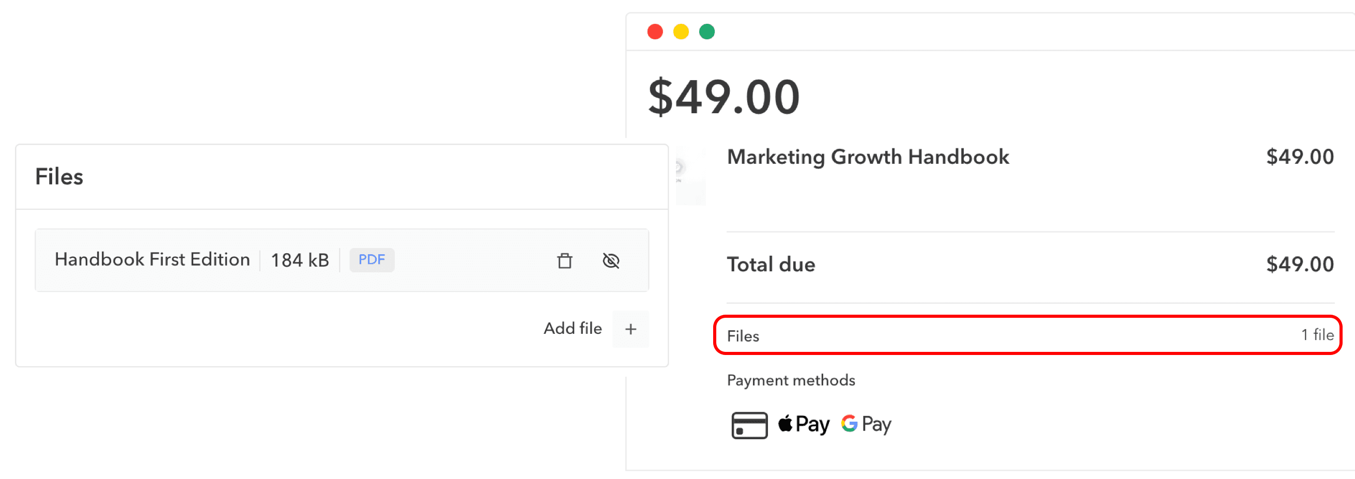Choose the Google Pay icon

click(866, 424)
